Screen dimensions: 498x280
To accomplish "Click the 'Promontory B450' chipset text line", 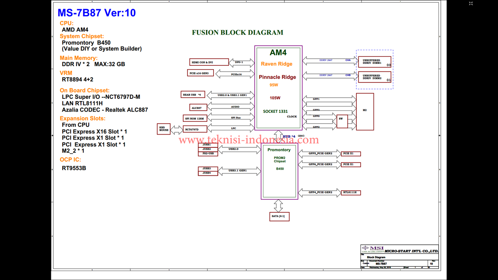I will tap(86, 42).
